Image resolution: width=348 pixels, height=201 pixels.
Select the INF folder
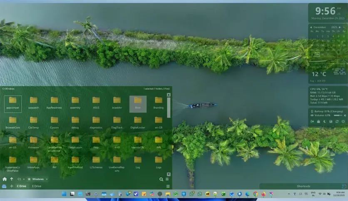click(55, 163)
